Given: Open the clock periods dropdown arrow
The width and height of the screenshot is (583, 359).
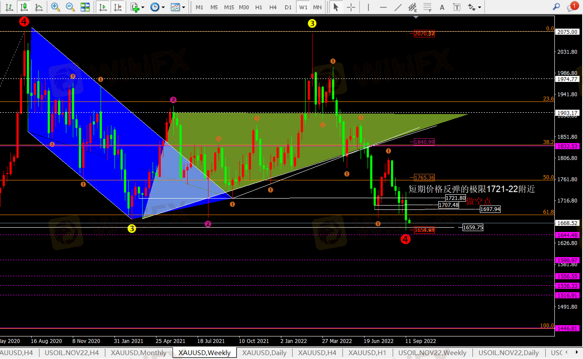Looking at the screenshot, I should pos(163,7).
